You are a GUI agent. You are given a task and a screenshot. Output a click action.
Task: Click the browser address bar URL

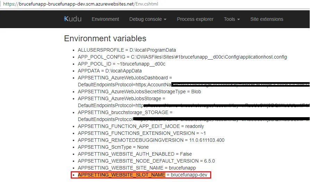pos(81,4)
